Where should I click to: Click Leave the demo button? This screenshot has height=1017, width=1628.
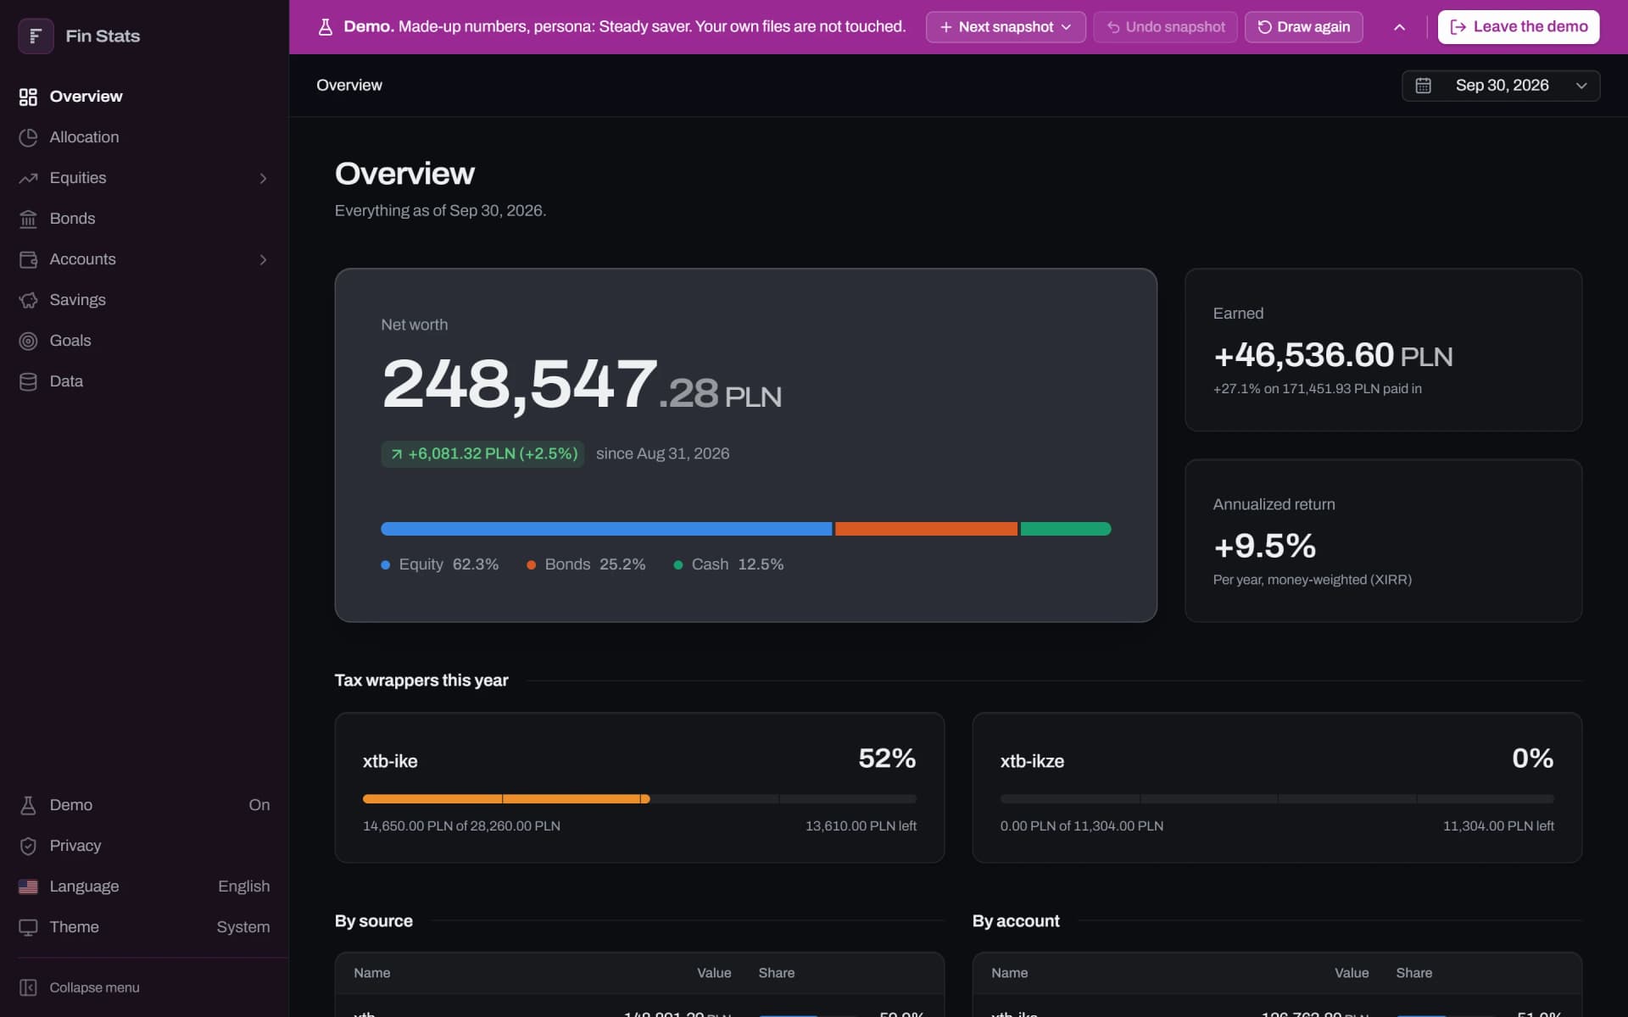(x=1519, y=27)
